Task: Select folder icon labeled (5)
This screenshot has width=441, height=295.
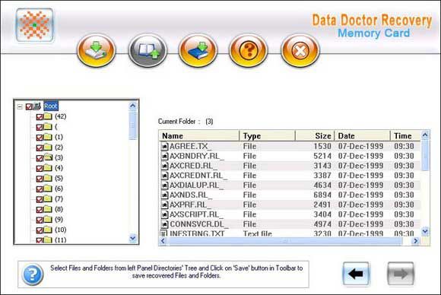Action: [48, 178]
